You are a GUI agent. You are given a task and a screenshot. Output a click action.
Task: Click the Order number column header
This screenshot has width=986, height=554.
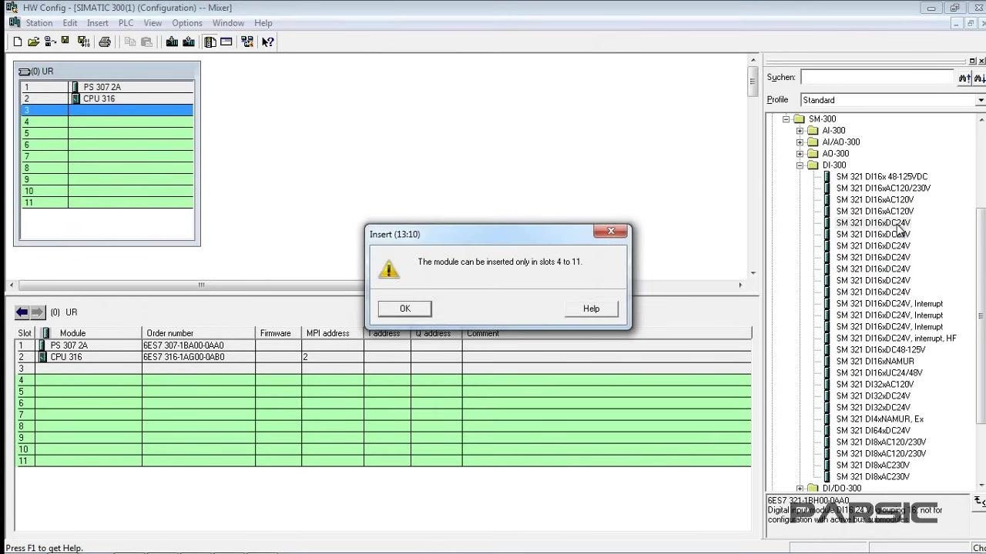point(199,333)
